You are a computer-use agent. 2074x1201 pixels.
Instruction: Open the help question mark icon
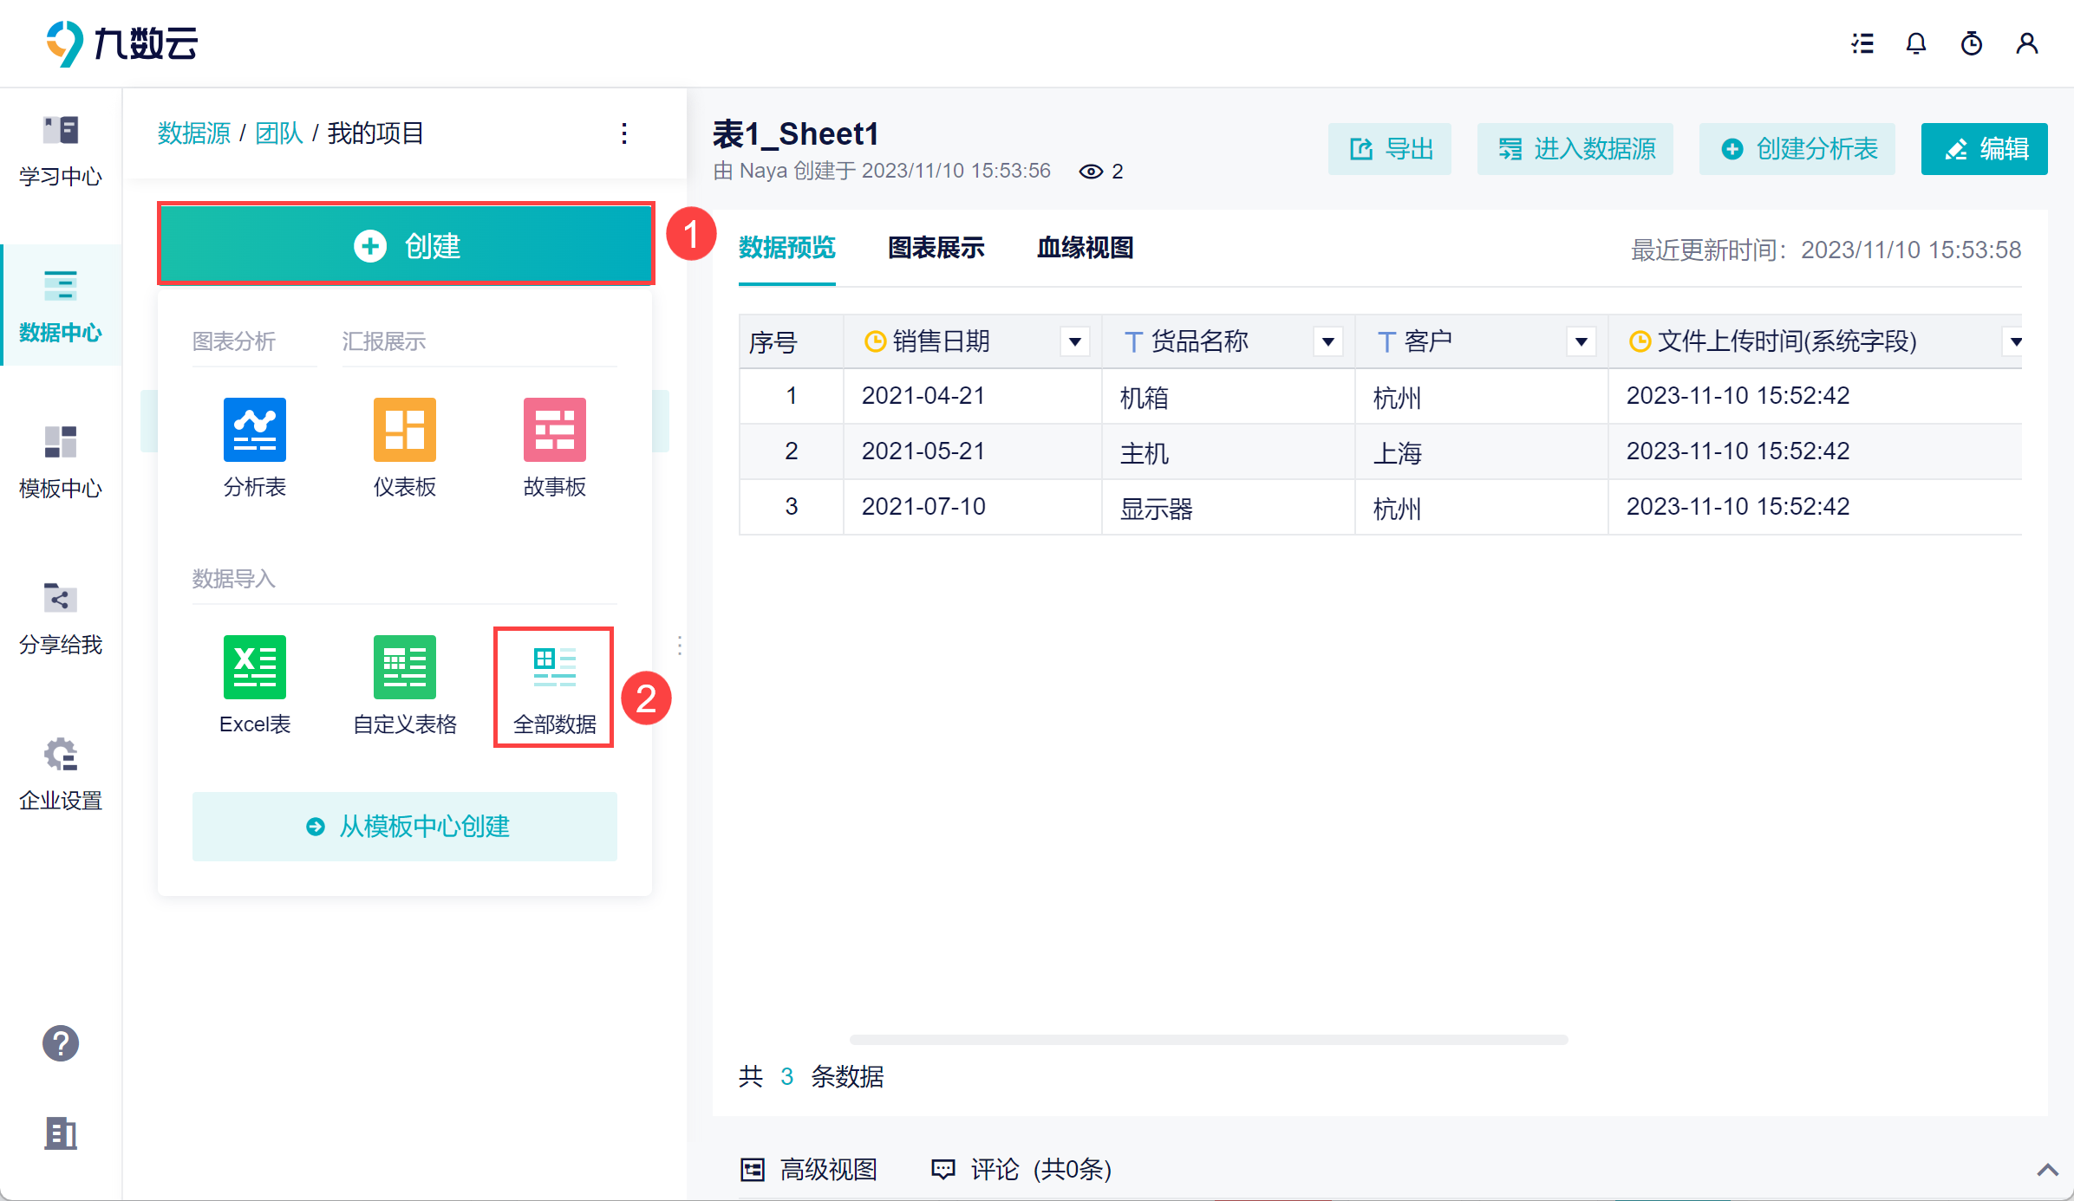tap(61, 1043)
